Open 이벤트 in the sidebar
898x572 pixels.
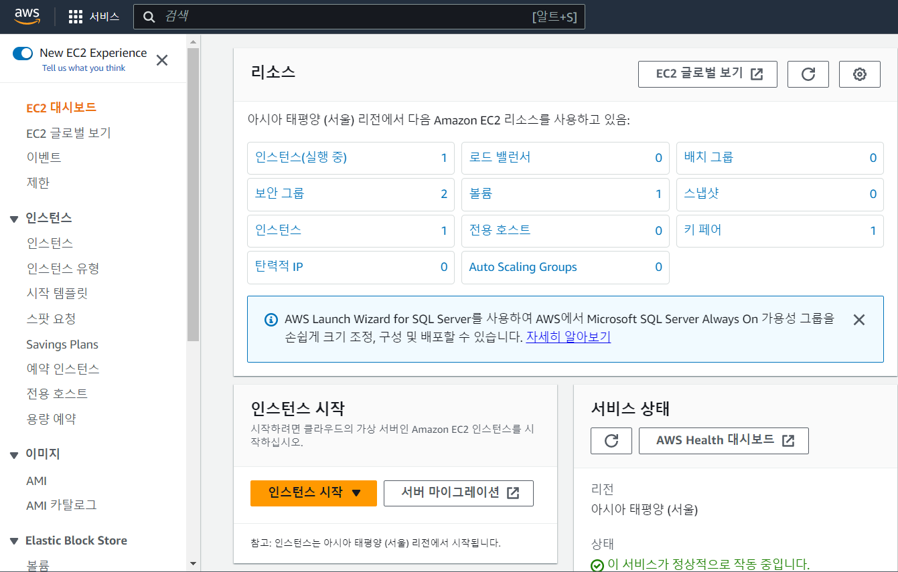pos(44,158)
